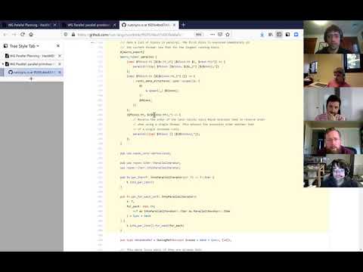Select the active GitHub browser tab
This screenshot has height=272, width=363.
(x=149, y=25)
